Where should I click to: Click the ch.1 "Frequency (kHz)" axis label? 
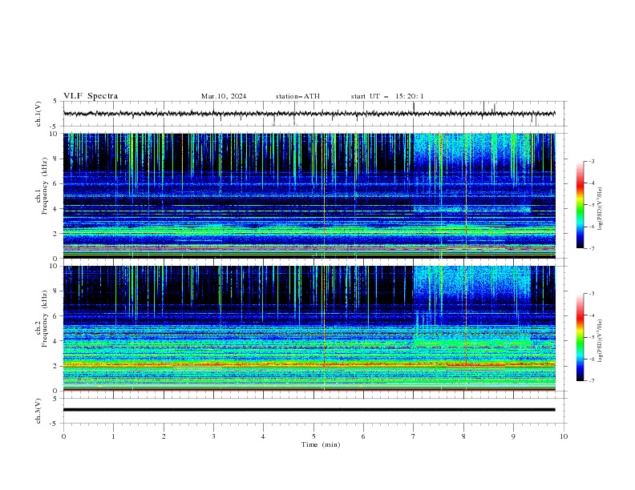45,187
